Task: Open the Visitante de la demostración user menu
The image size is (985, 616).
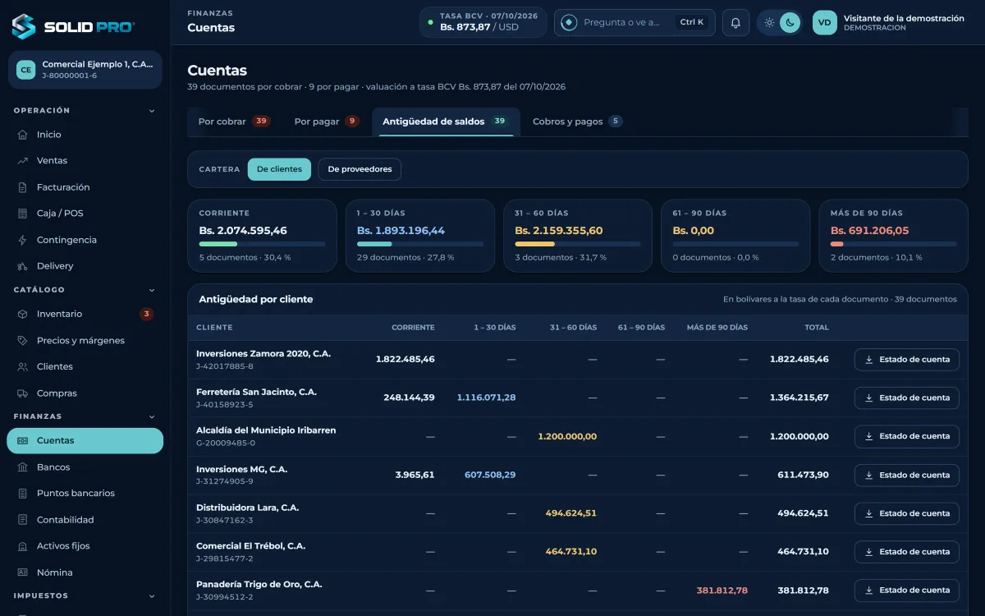Action: coord(889,23)
